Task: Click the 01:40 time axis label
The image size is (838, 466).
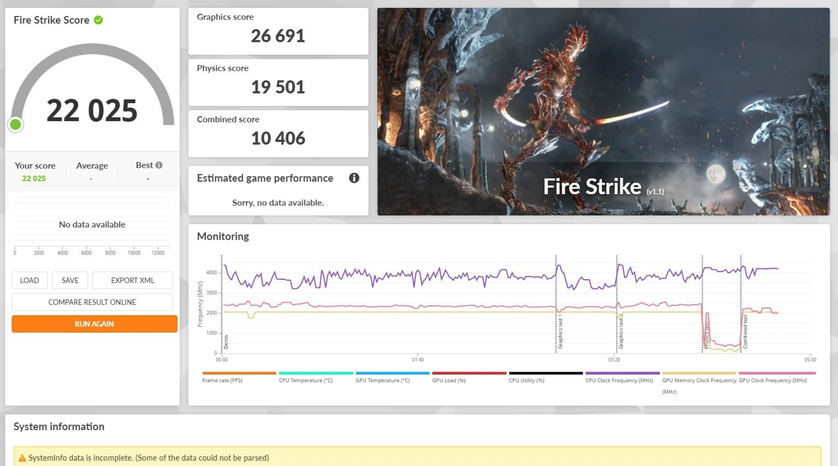Action: click(x=418, y=360)
